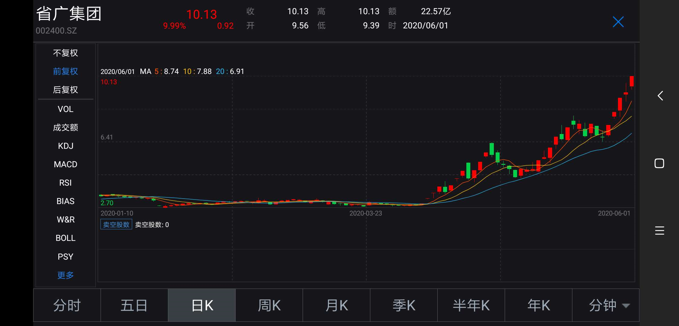
Task: Select 不复权 price adjustment mode
Action: pyautogui.click(x=66, y=53)
